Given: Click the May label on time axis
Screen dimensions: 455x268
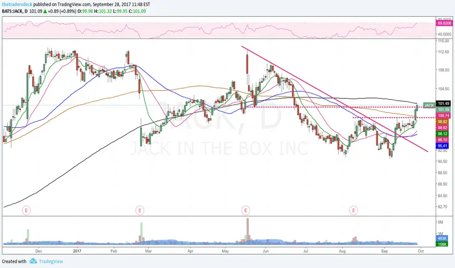Looking at the screenshot, I should [x=226, y=251].
